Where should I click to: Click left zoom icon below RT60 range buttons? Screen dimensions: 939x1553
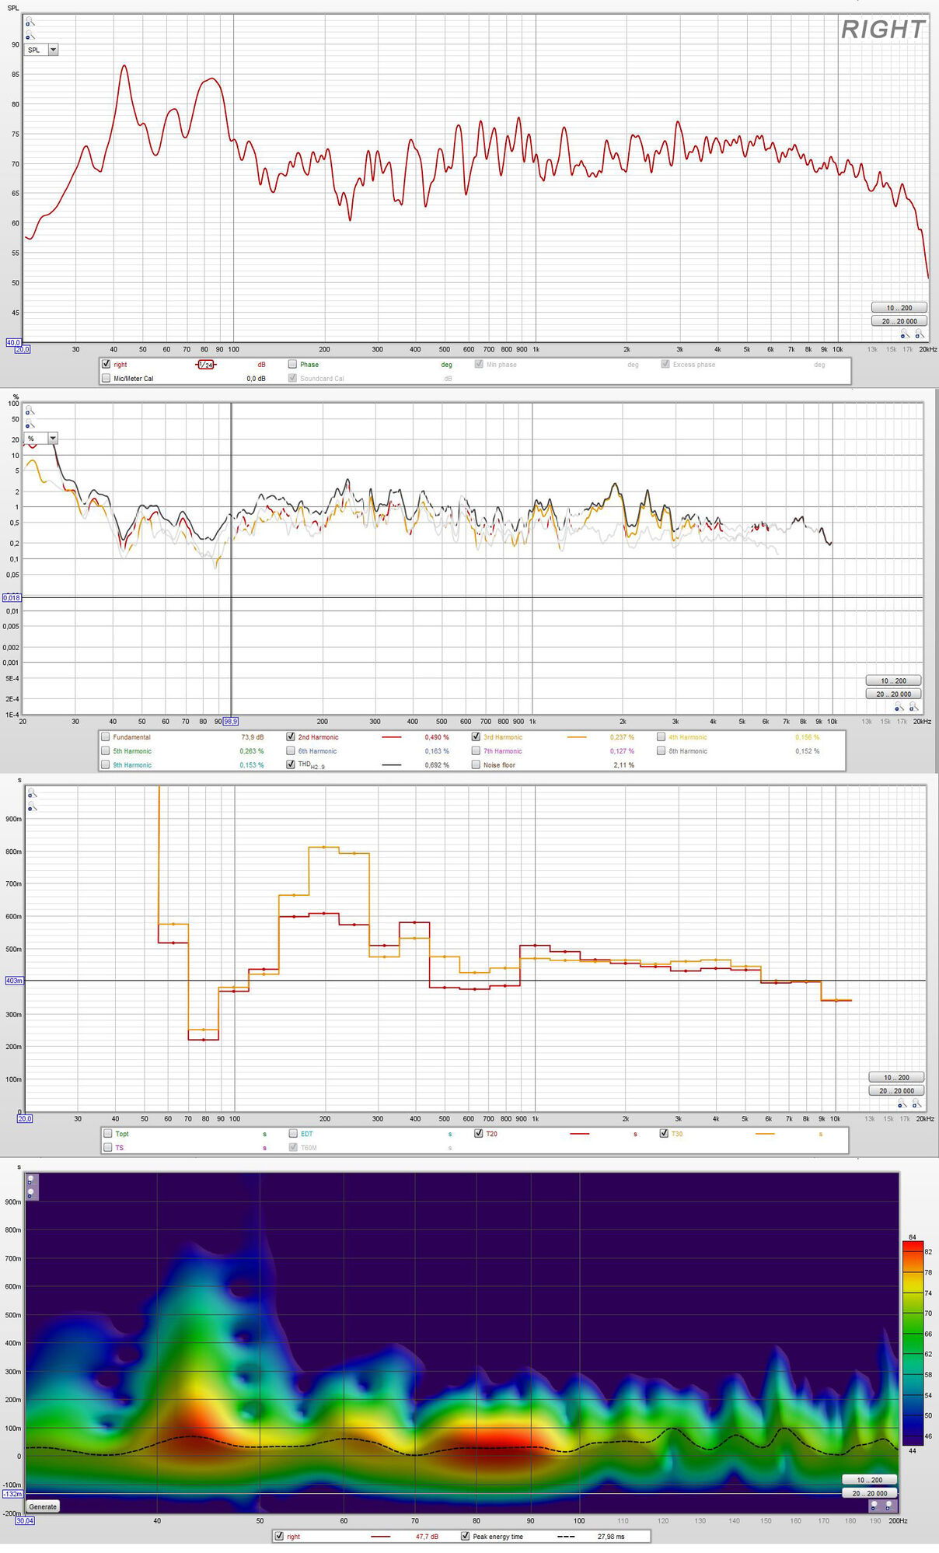[x=902, y=1104]
